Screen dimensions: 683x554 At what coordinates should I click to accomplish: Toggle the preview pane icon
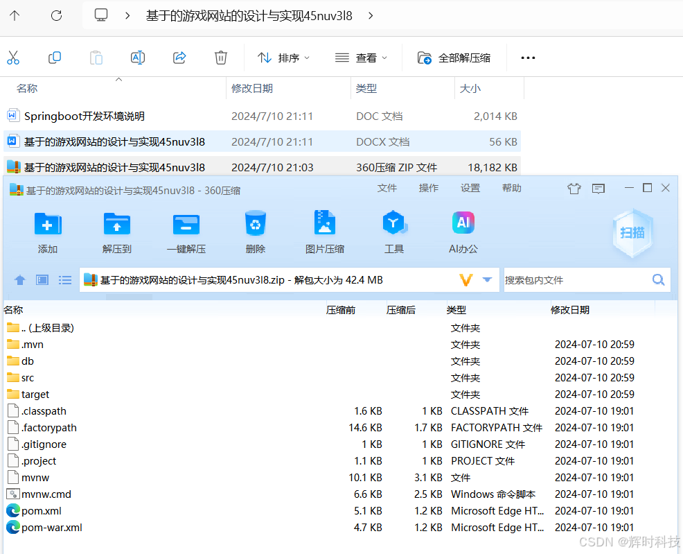[42, 279]
